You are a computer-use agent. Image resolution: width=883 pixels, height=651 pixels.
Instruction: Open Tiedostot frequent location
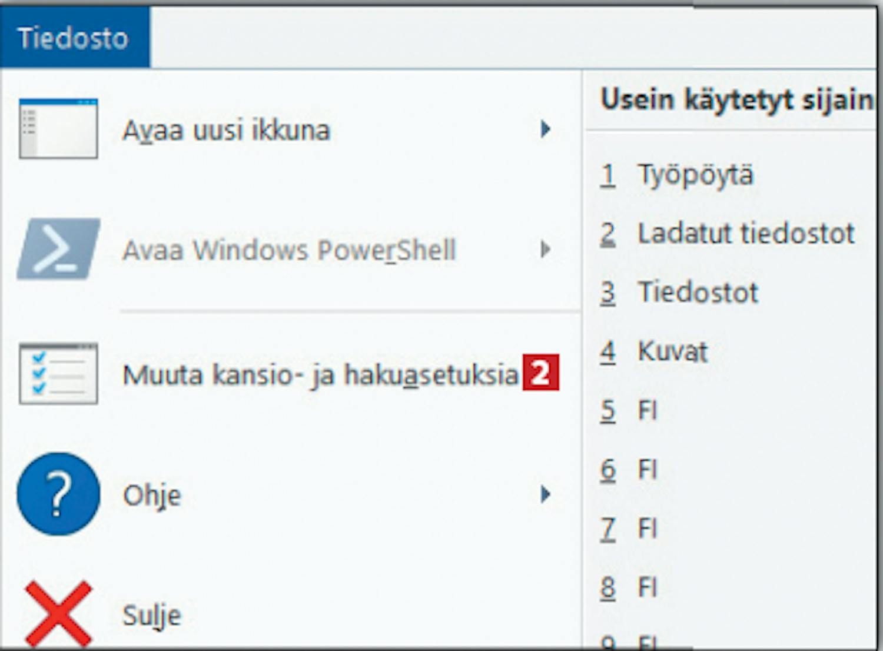click(x=698, y=293)
